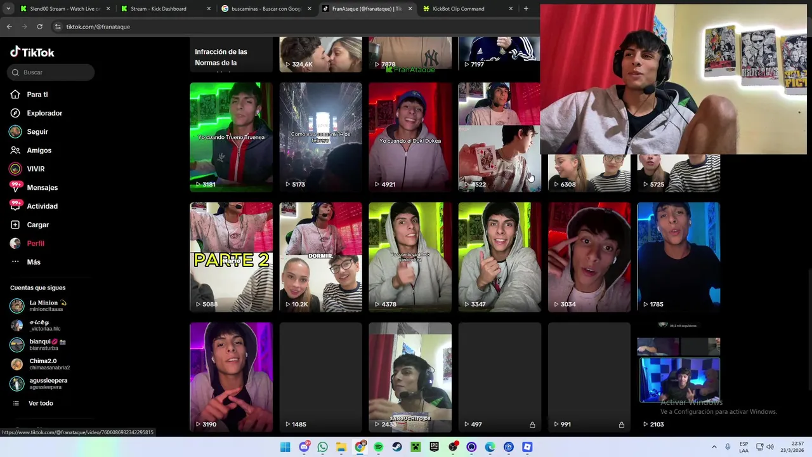The width and height of the screenshot is (812, 457).
Task: Open Discord from the taskbar
Action: [304, 447]
